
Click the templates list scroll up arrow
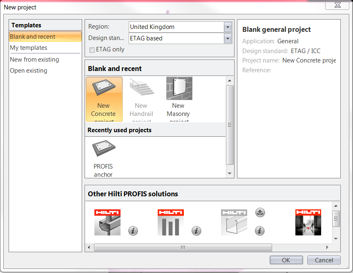click(230, 80)
